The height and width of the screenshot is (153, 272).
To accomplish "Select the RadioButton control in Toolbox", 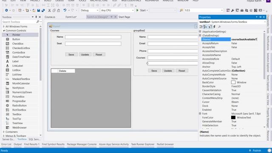I will pyautogui.click(x=19, y=105).
